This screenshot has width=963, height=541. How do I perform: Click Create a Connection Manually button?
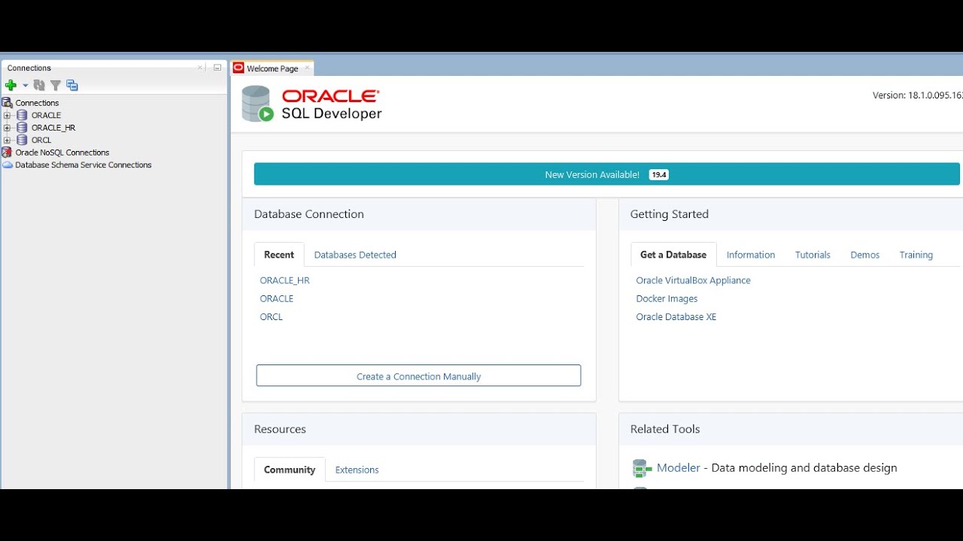418,376
